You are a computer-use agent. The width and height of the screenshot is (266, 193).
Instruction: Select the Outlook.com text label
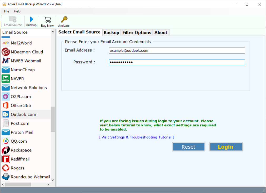[x=23, y=115]
